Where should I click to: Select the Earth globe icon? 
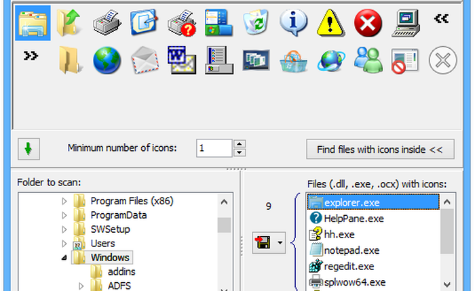[107, 60]
